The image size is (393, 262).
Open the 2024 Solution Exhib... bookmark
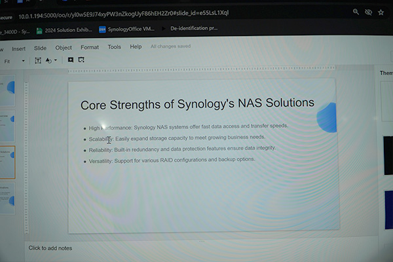[x=64, y=30]
